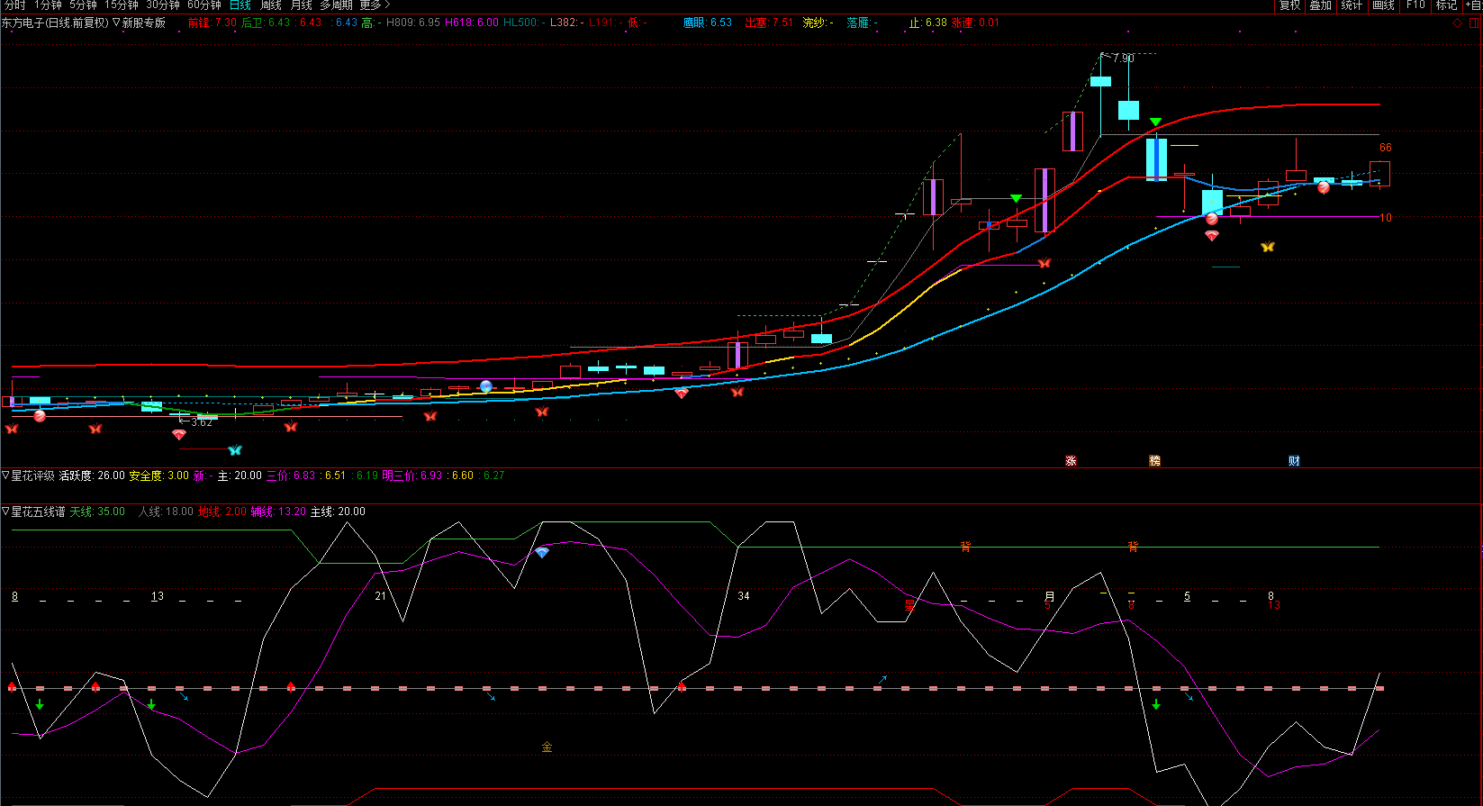This screenshot has width=1483, height=806.
Task: Click the red sphere marker near chart start
Action: (x=39, y=416)
